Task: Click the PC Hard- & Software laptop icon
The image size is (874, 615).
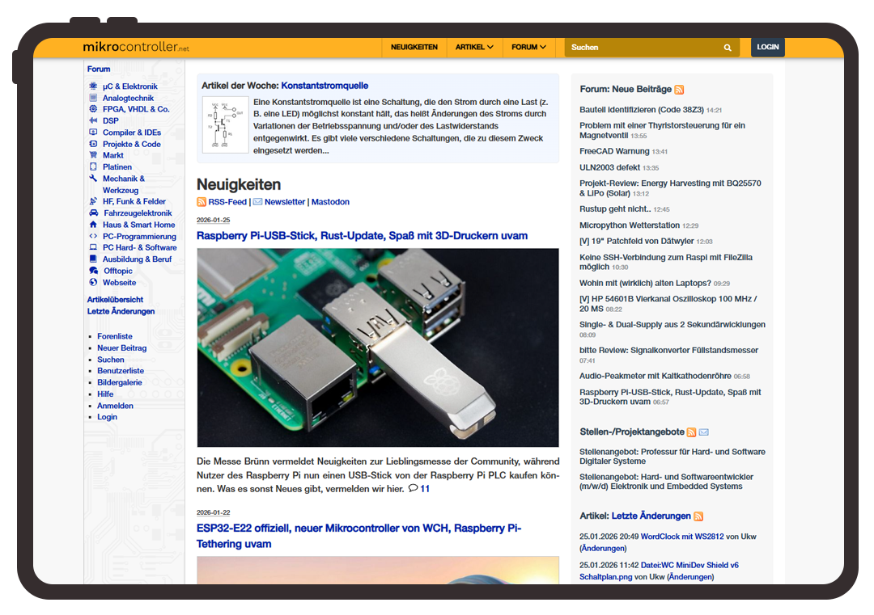Action: 93,247
